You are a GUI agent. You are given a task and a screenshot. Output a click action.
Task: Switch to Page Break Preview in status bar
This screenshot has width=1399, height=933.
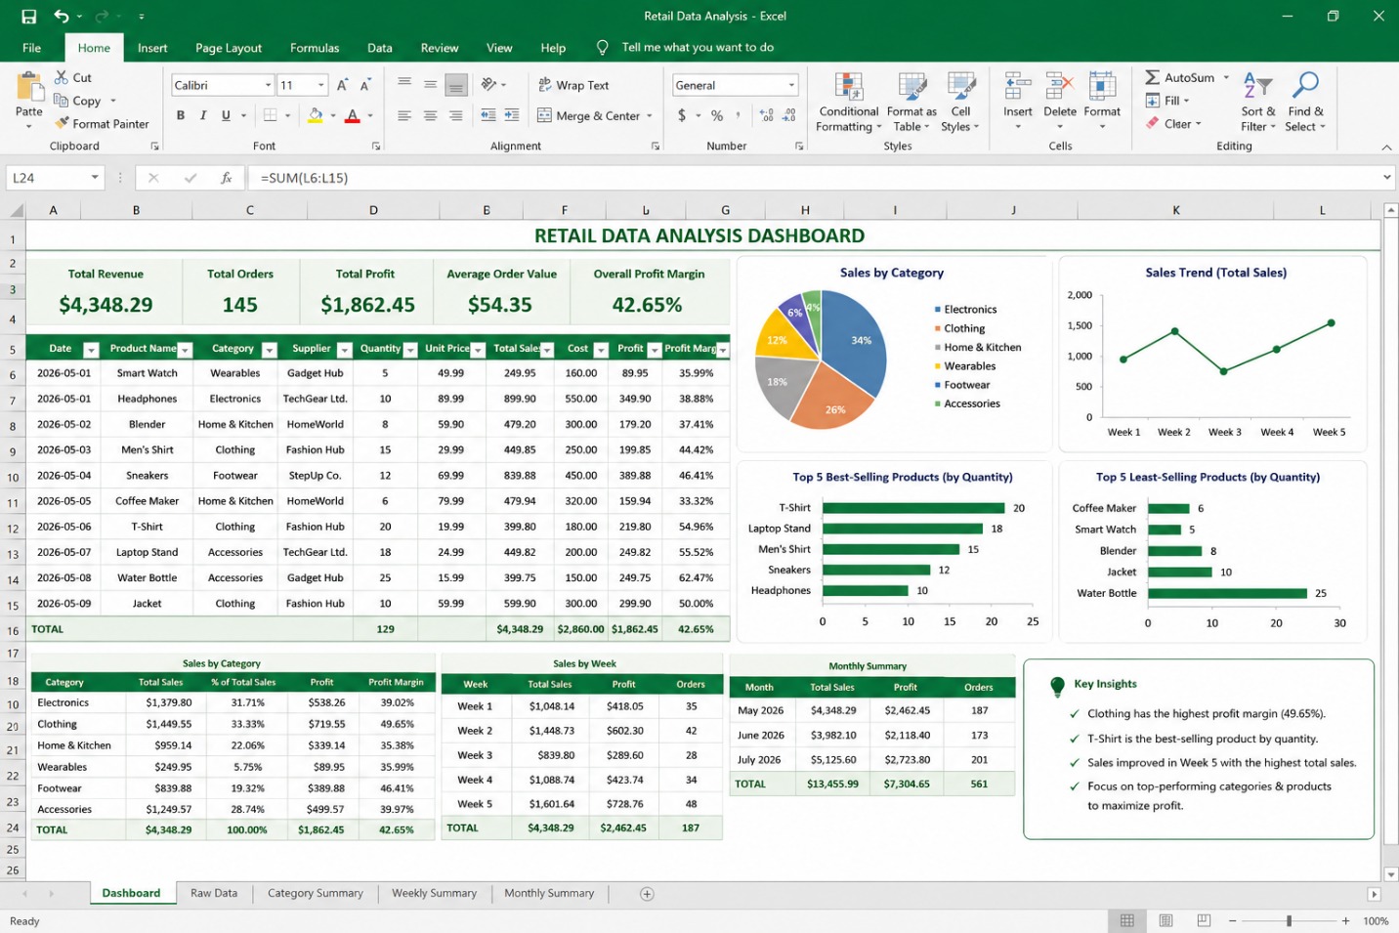(1204, 920)
